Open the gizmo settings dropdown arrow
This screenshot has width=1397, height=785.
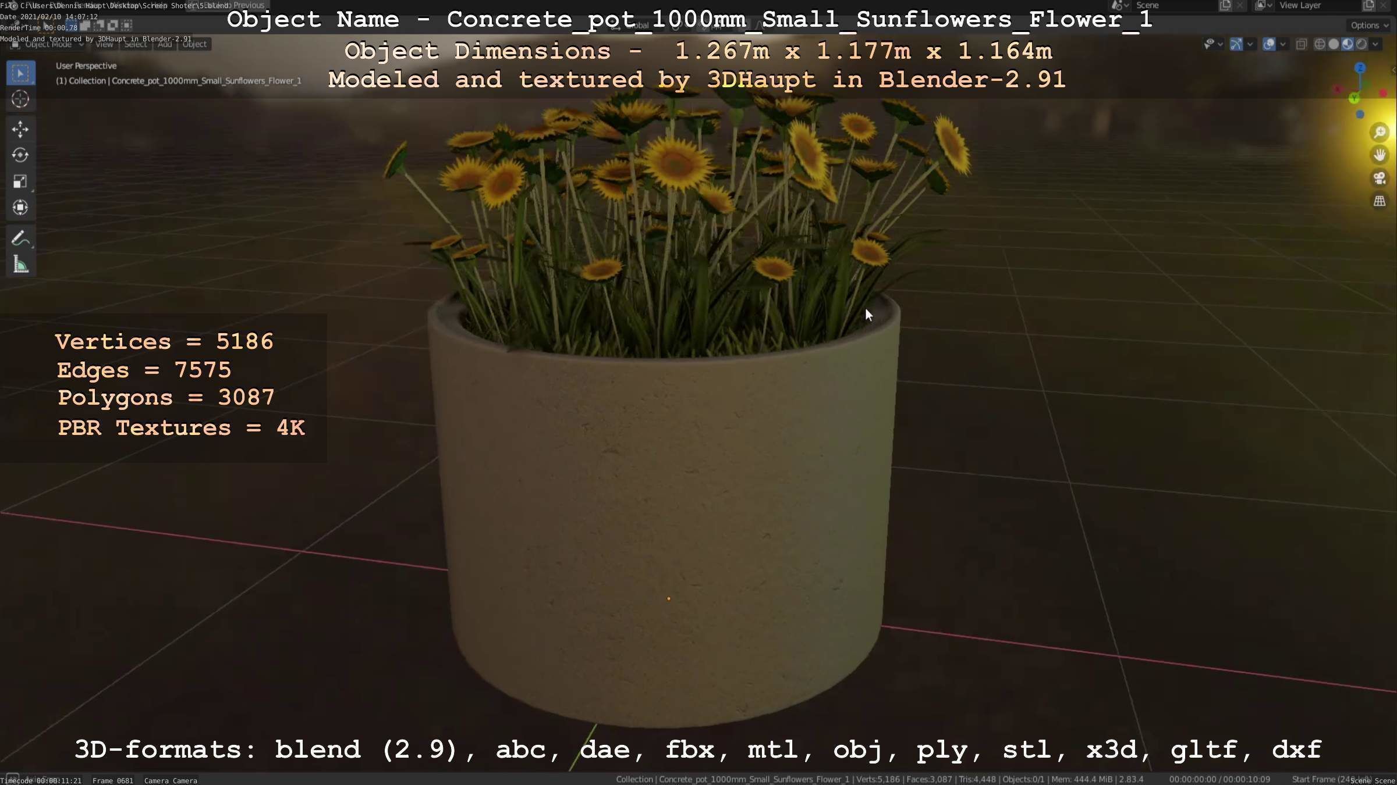pyautogui.click(x=1250, y=44)
